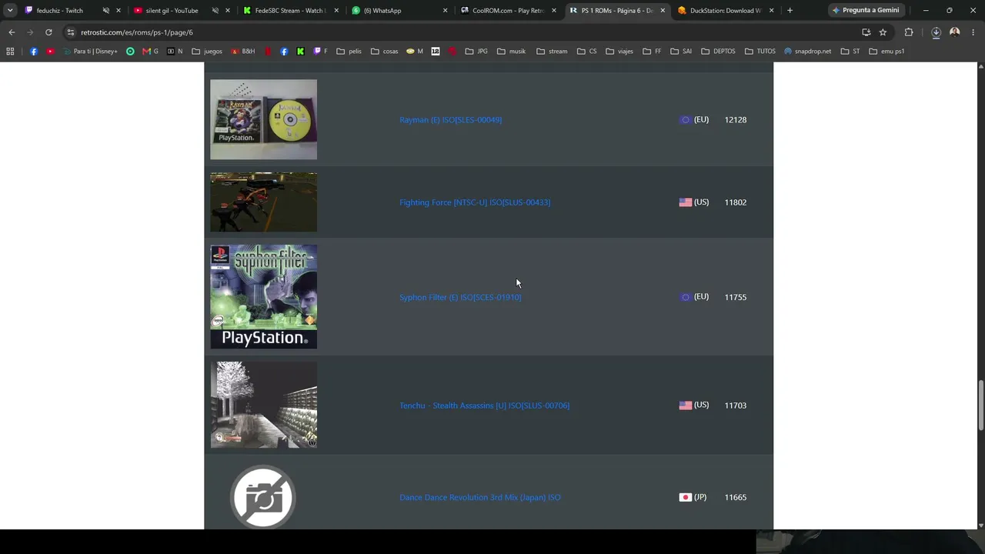
Task: Close the feduchiz Twitch tab
Action: point(119,11)
